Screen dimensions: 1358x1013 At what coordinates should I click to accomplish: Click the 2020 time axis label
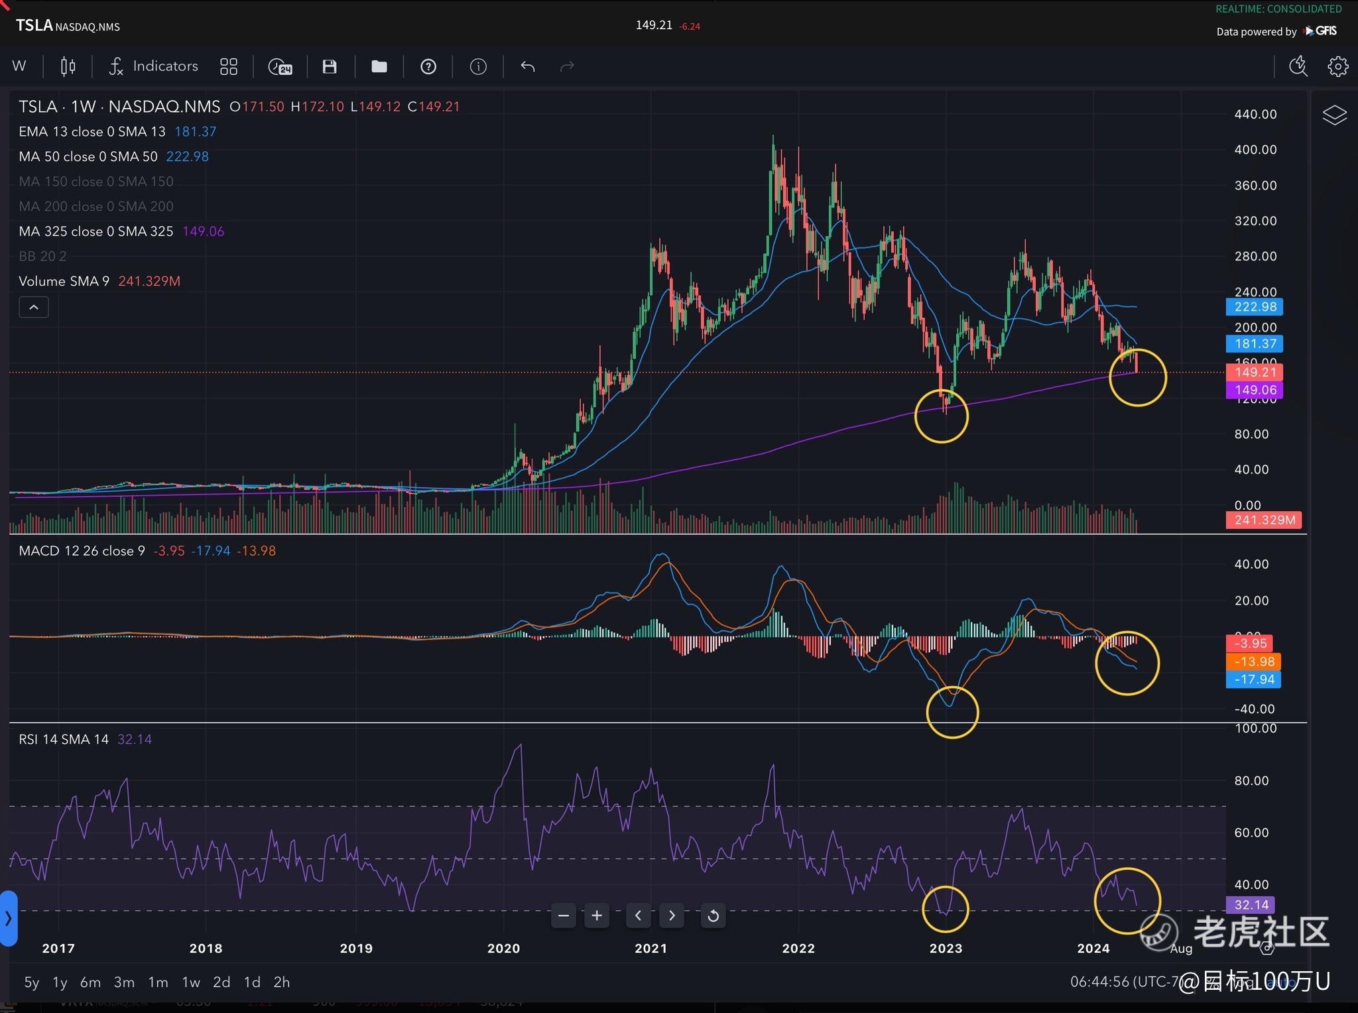[504, 948]
